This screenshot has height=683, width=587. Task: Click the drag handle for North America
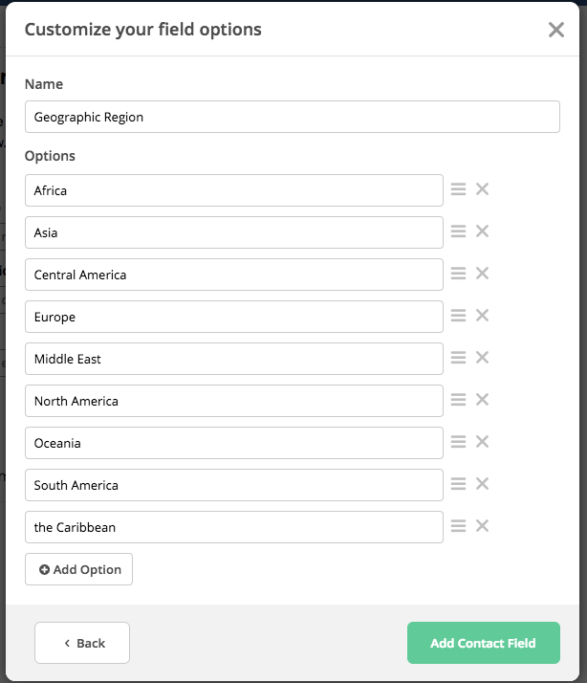458,400
